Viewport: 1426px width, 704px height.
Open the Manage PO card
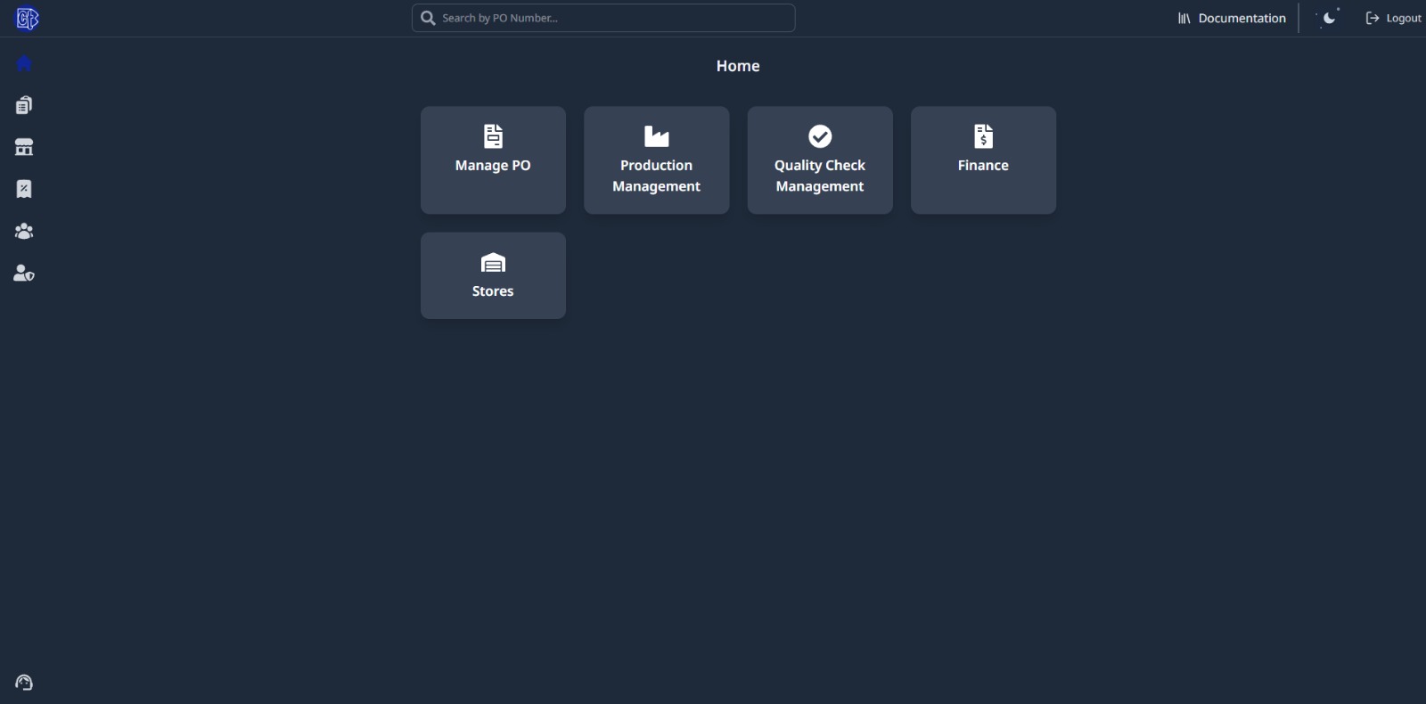493,160
